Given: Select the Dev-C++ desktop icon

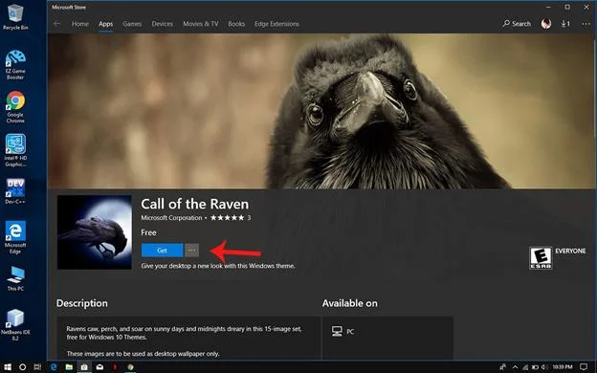Looking at the screenshot, I should (15, 191).
